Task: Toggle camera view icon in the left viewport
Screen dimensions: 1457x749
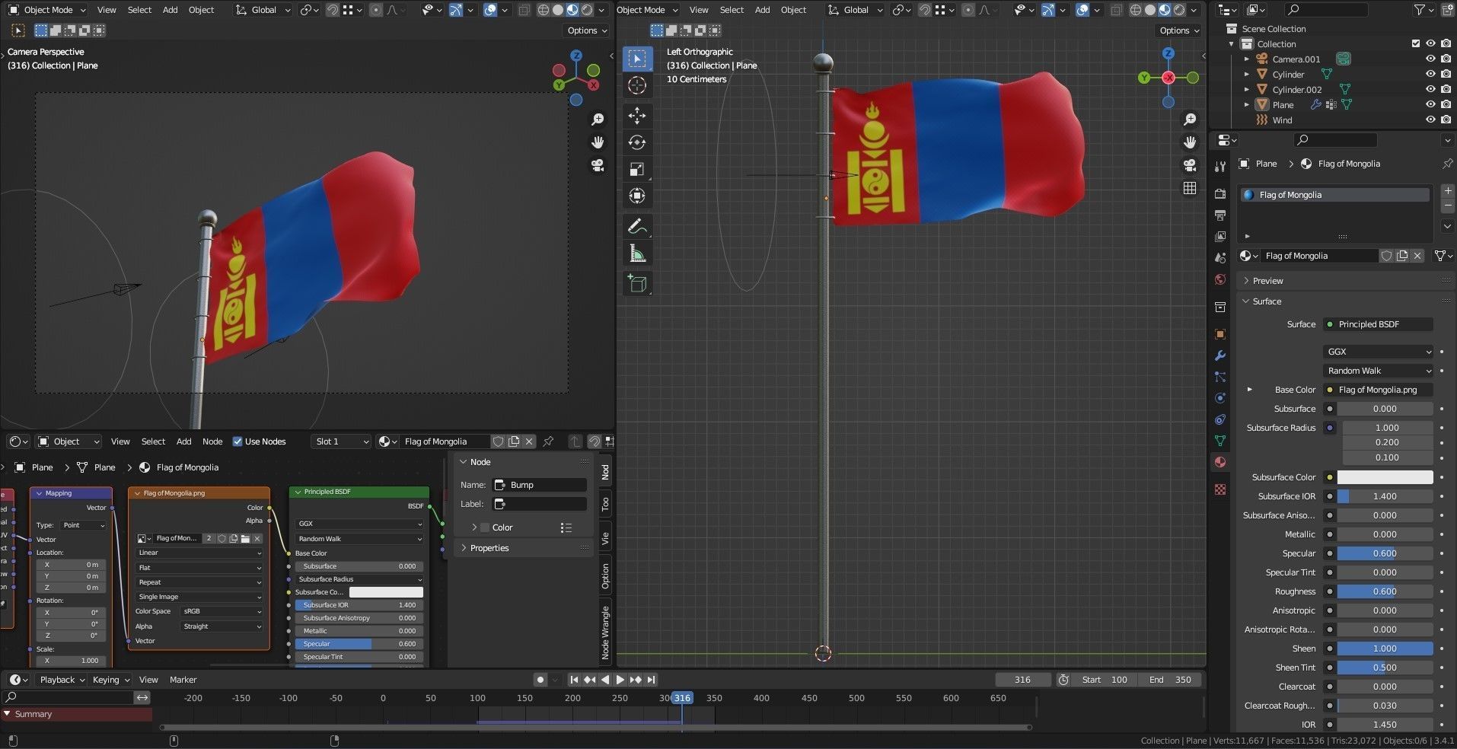Action: tap(598, 165)
